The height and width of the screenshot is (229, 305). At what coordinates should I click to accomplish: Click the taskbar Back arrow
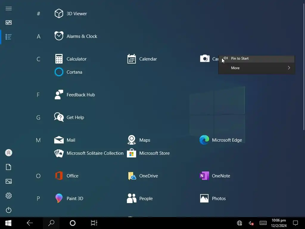coord(30,223)
